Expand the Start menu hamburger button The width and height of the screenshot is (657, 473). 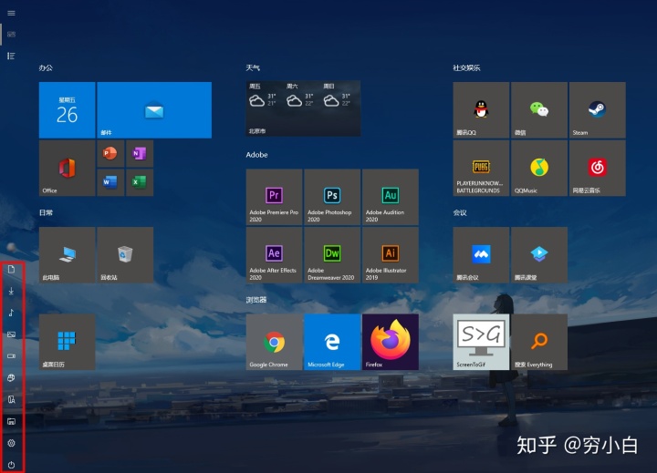11,13
